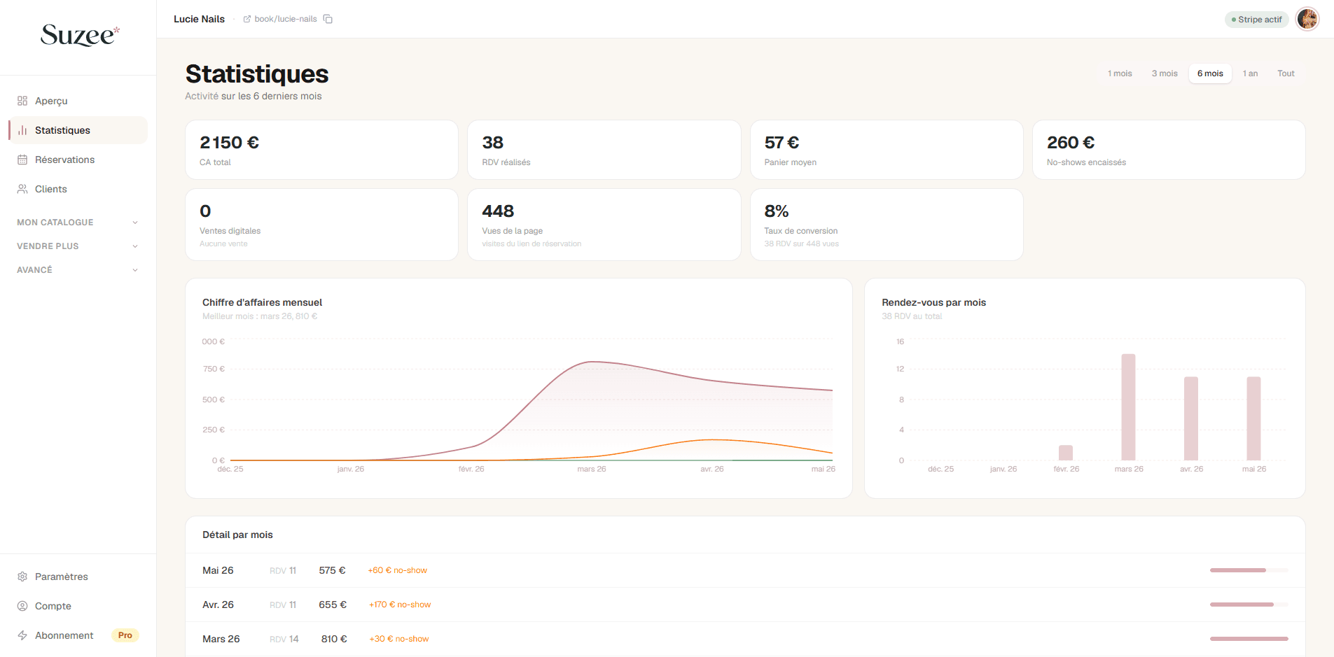The image size is (1334, 657).
Task: Copy the booking link with the copy icon
Action: (x=328, y=19)
